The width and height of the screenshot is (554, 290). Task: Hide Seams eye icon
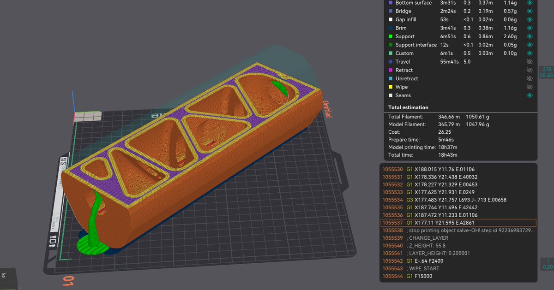click(x=530, y=95)
